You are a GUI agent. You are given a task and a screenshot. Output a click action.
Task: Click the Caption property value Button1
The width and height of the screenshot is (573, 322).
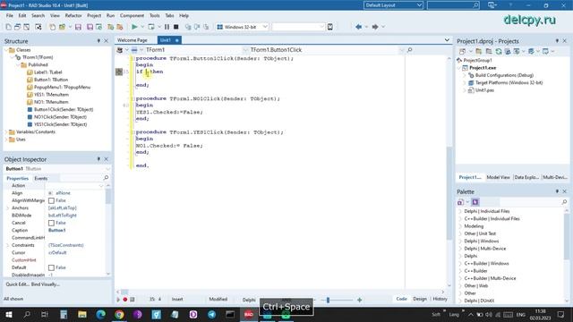click(57, 231)
